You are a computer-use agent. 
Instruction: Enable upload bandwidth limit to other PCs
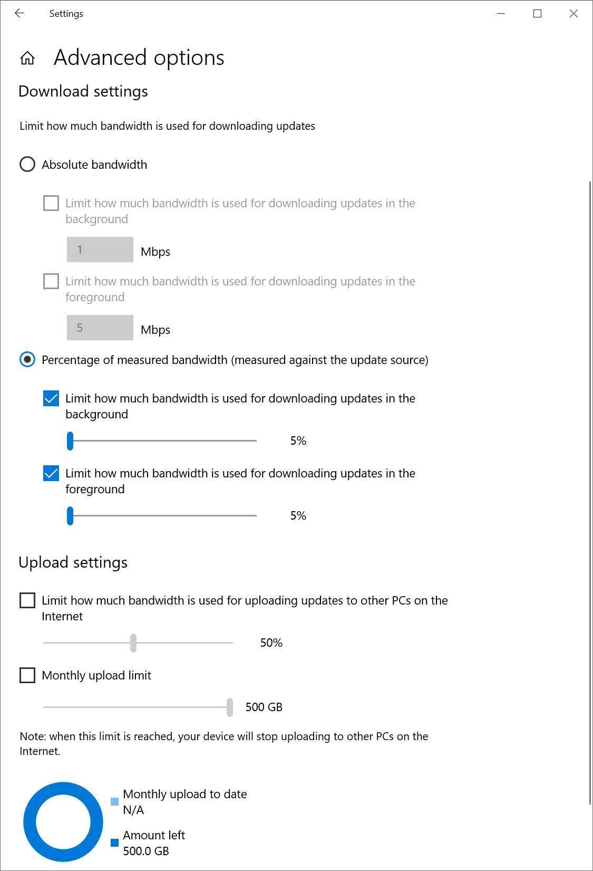[x=27, y=601]
